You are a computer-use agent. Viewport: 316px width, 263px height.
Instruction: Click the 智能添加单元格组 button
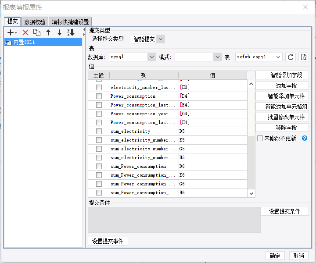click(282, 107)
